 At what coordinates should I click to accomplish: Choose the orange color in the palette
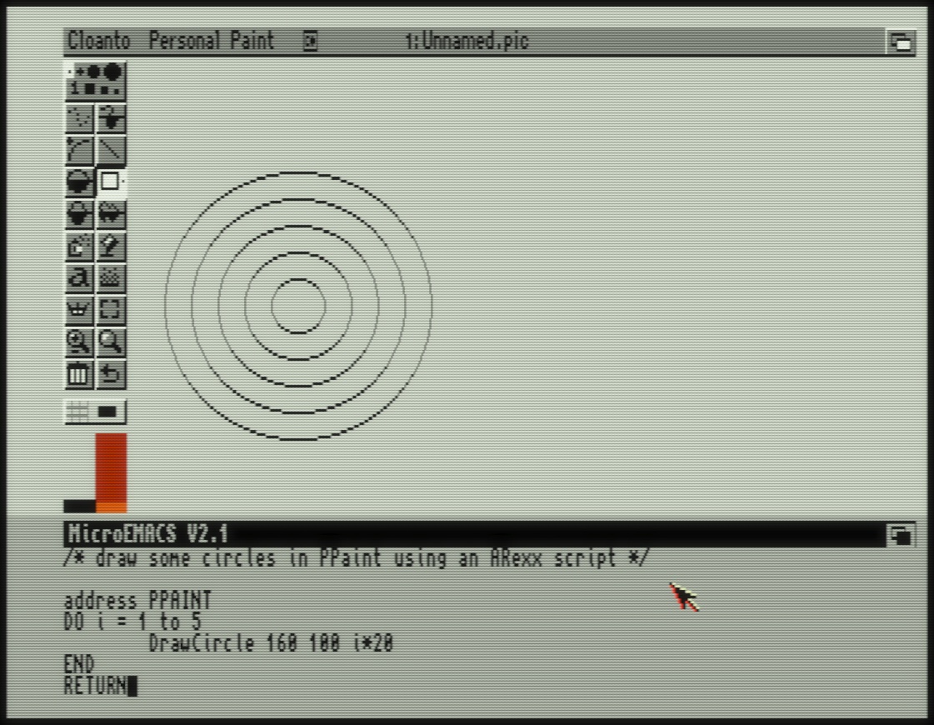point(112,507)
